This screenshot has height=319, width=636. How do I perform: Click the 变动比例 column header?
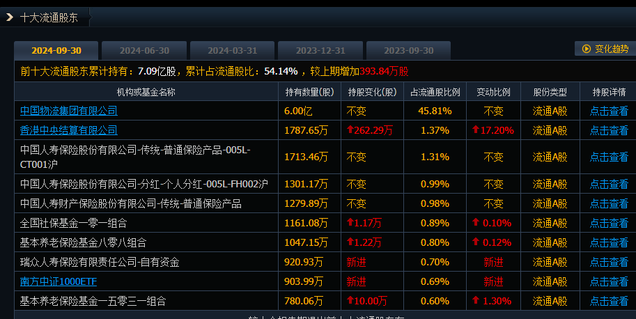(493, 92)
